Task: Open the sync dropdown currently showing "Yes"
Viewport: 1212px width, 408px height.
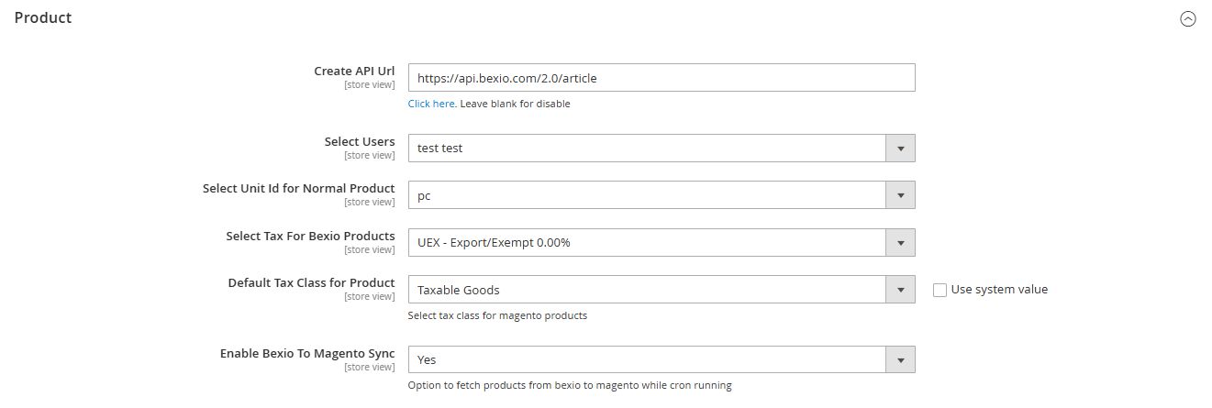Action: tap(647, 360)
